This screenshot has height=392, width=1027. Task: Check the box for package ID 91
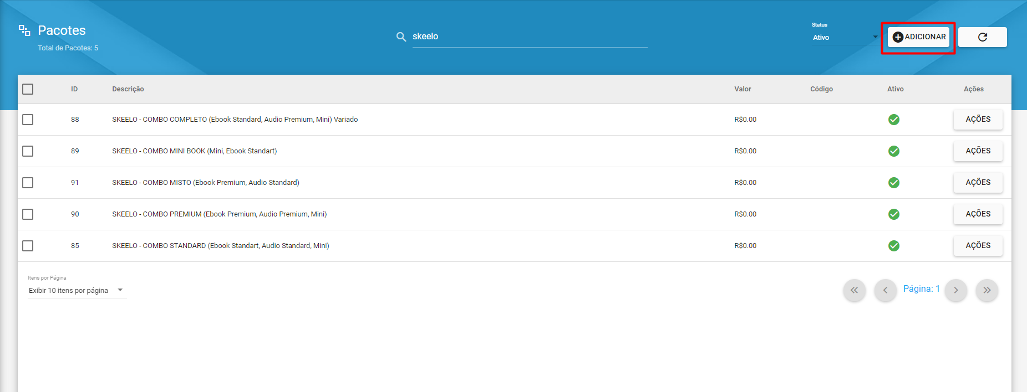pos(28,183)
